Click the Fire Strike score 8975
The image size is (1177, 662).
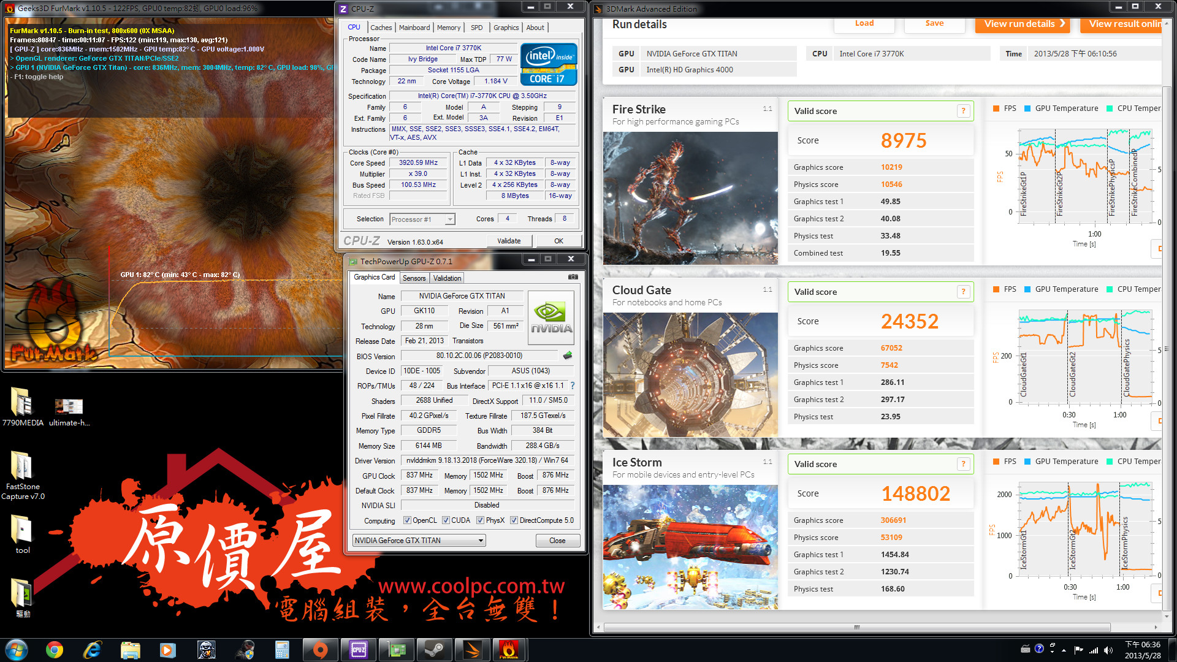point(904,140)
